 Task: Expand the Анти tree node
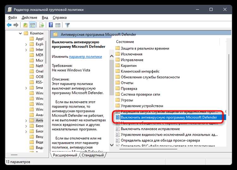pos(26,121)
